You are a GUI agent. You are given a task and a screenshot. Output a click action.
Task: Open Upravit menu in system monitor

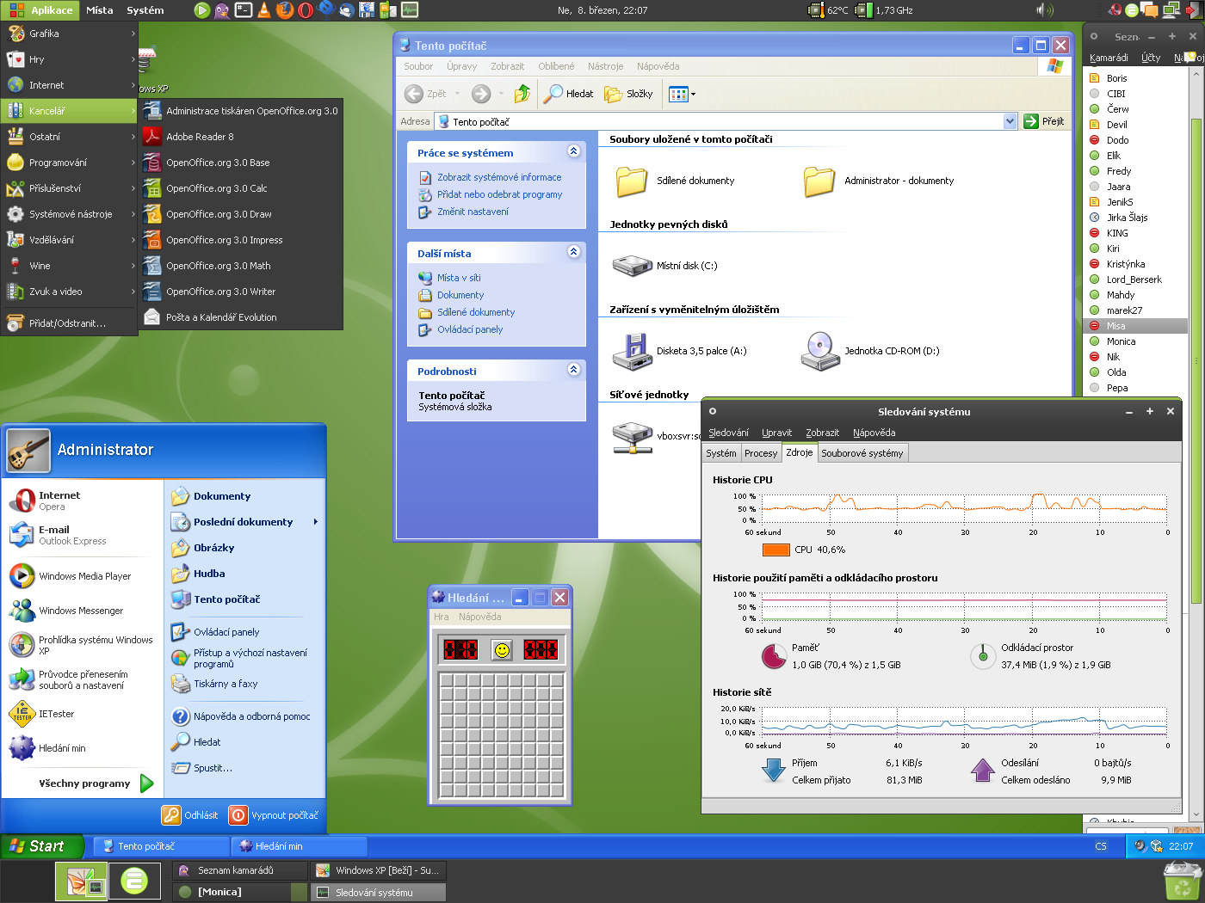click(777, 433)
